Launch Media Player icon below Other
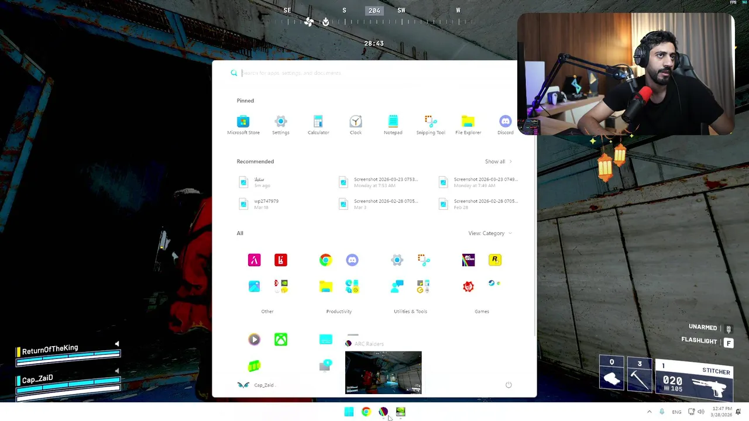Viewport: 749px width, 421px height. pyautogui.click(x=254, y=339)
